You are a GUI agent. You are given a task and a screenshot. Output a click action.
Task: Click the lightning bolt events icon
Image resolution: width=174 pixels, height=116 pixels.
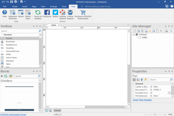pyautogui.click(x=146, y=80)
